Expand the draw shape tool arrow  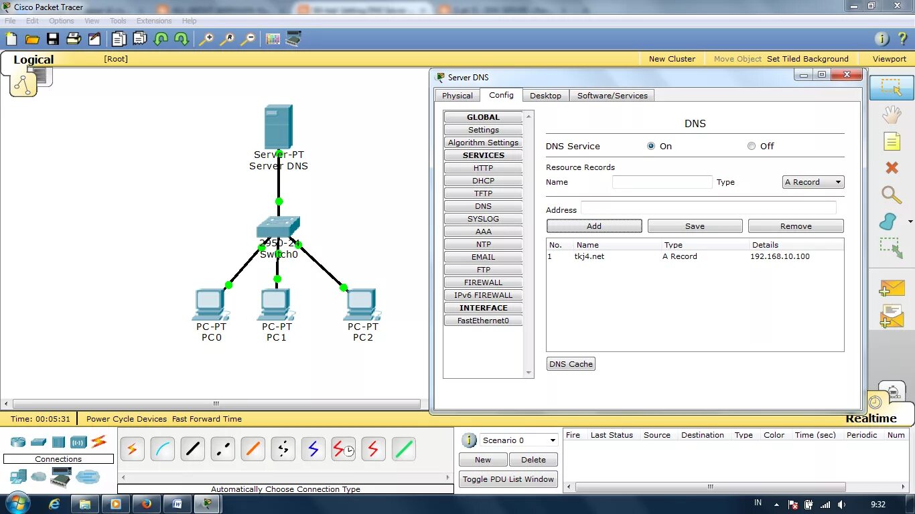coord(910,222)
